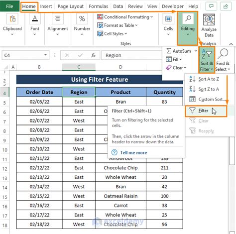The height and width of the screenshot is (234, 236).
Task: Click the formula bar containing Region
Action: pos(131,55)
